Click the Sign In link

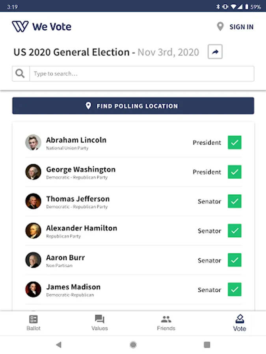coord(241,27)
